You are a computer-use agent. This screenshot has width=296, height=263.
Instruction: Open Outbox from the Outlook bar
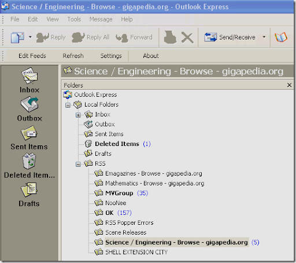pos(29,109)
